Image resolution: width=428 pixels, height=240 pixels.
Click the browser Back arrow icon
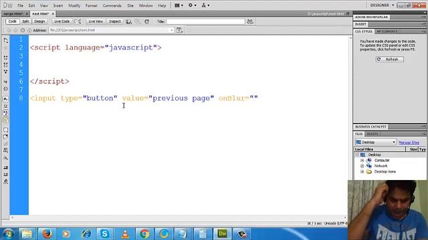9,30
